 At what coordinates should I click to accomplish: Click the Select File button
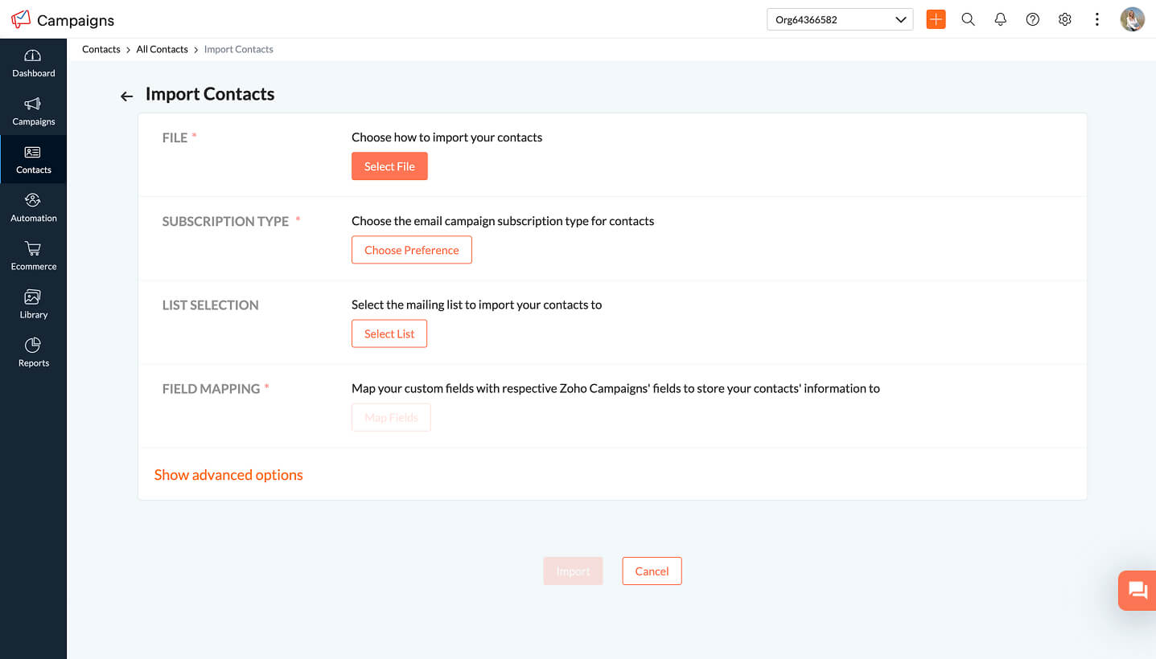point(389,166)
